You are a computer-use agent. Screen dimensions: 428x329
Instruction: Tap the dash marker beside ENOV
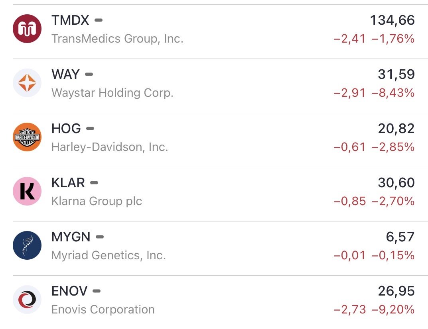pos(97,291)
